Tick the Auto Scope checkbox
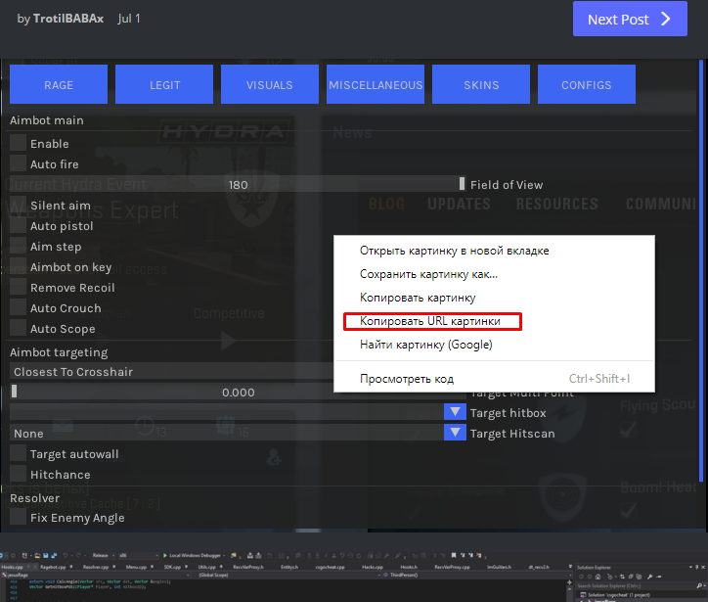The image size is (708, 602). tap(18, 328)
